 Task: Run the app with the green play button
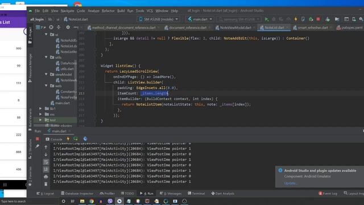click(267, 19)
